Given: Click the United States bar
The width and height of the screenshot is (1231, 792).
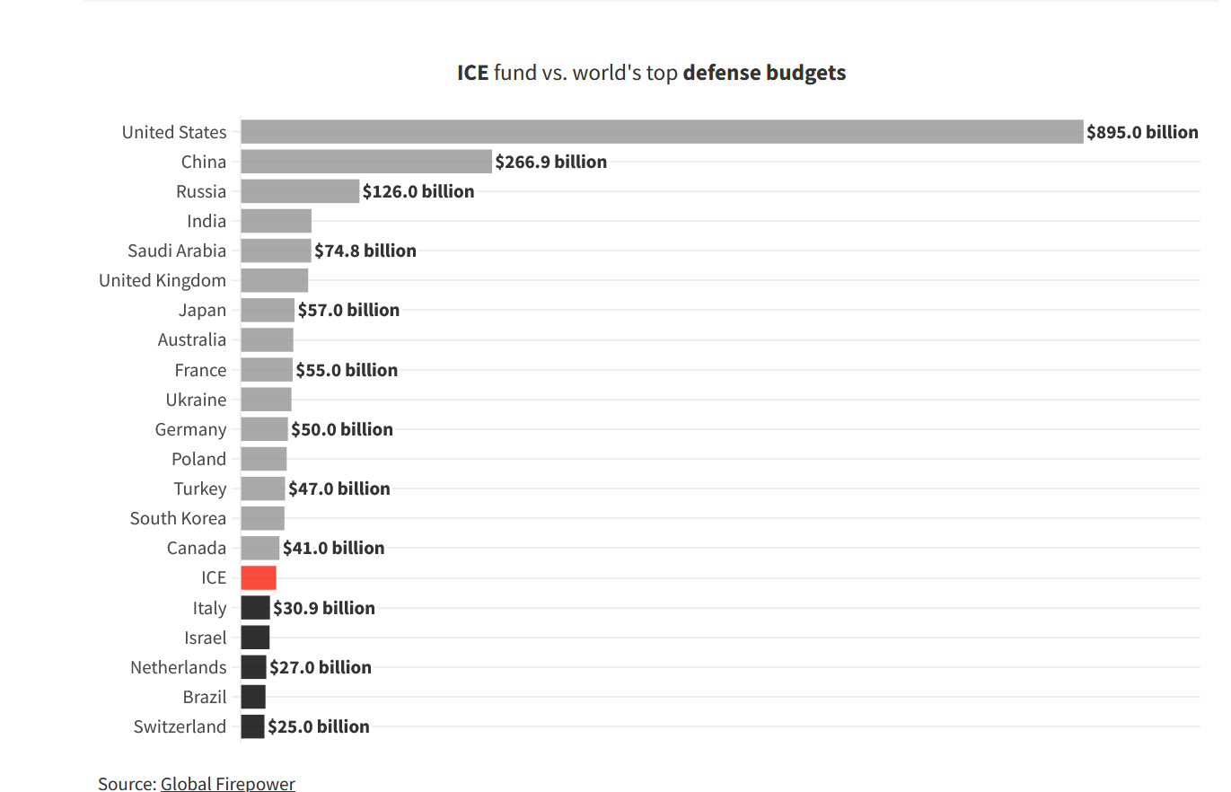Looking at the screenshot, I should tap(663, 132).
